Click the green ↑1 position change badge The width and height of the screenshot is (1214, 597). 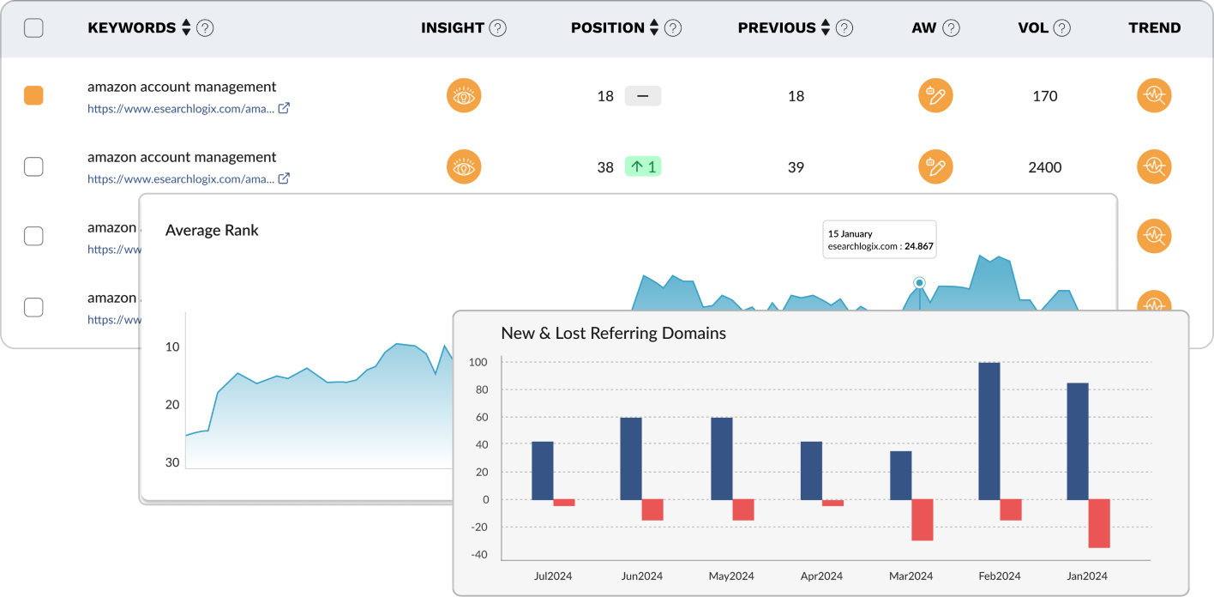click(643, 166)
